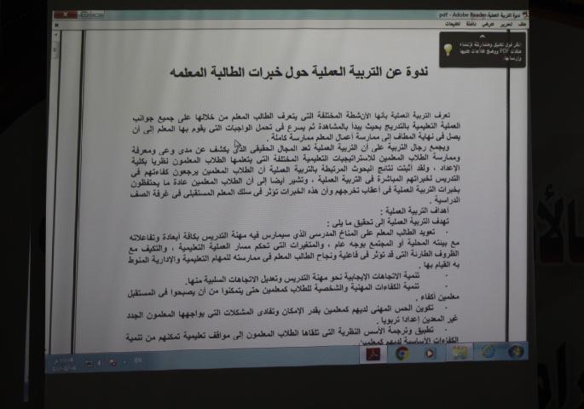Click the Windows Start button

515,351
